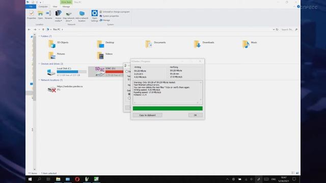
Task: Switch to large icons view button
Action: pos(297,173)
